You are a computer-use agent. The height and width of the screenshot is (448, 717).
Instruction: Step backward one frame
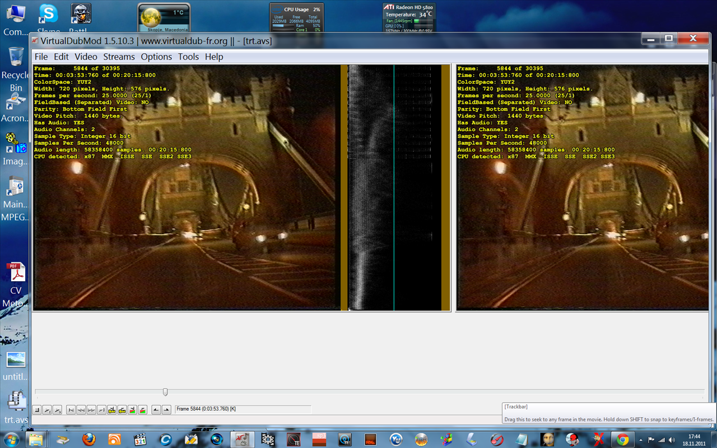click(x=81, y=410)
